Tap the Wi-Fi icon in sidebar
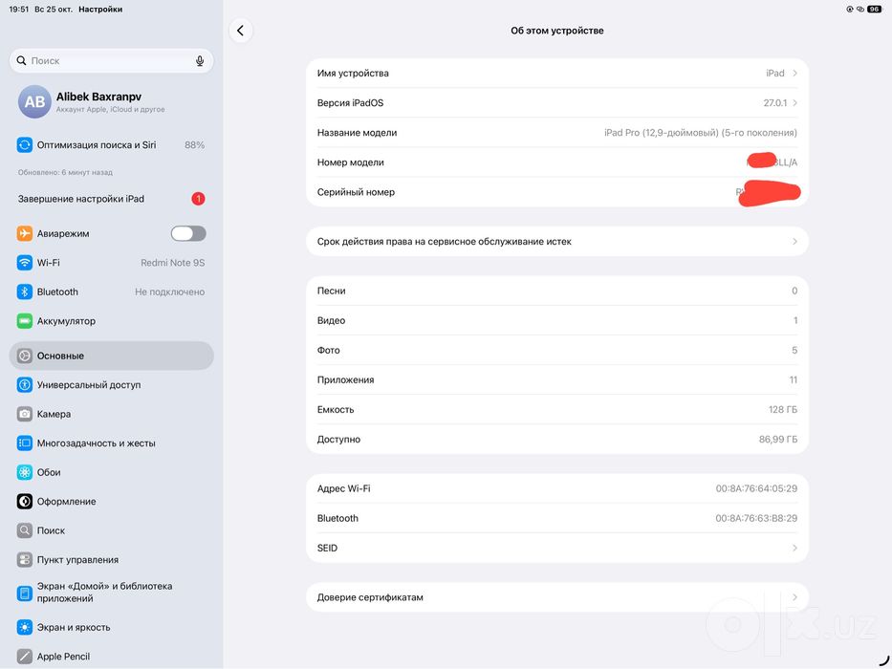The image size is (892, 669). click(x=25, y=263)
